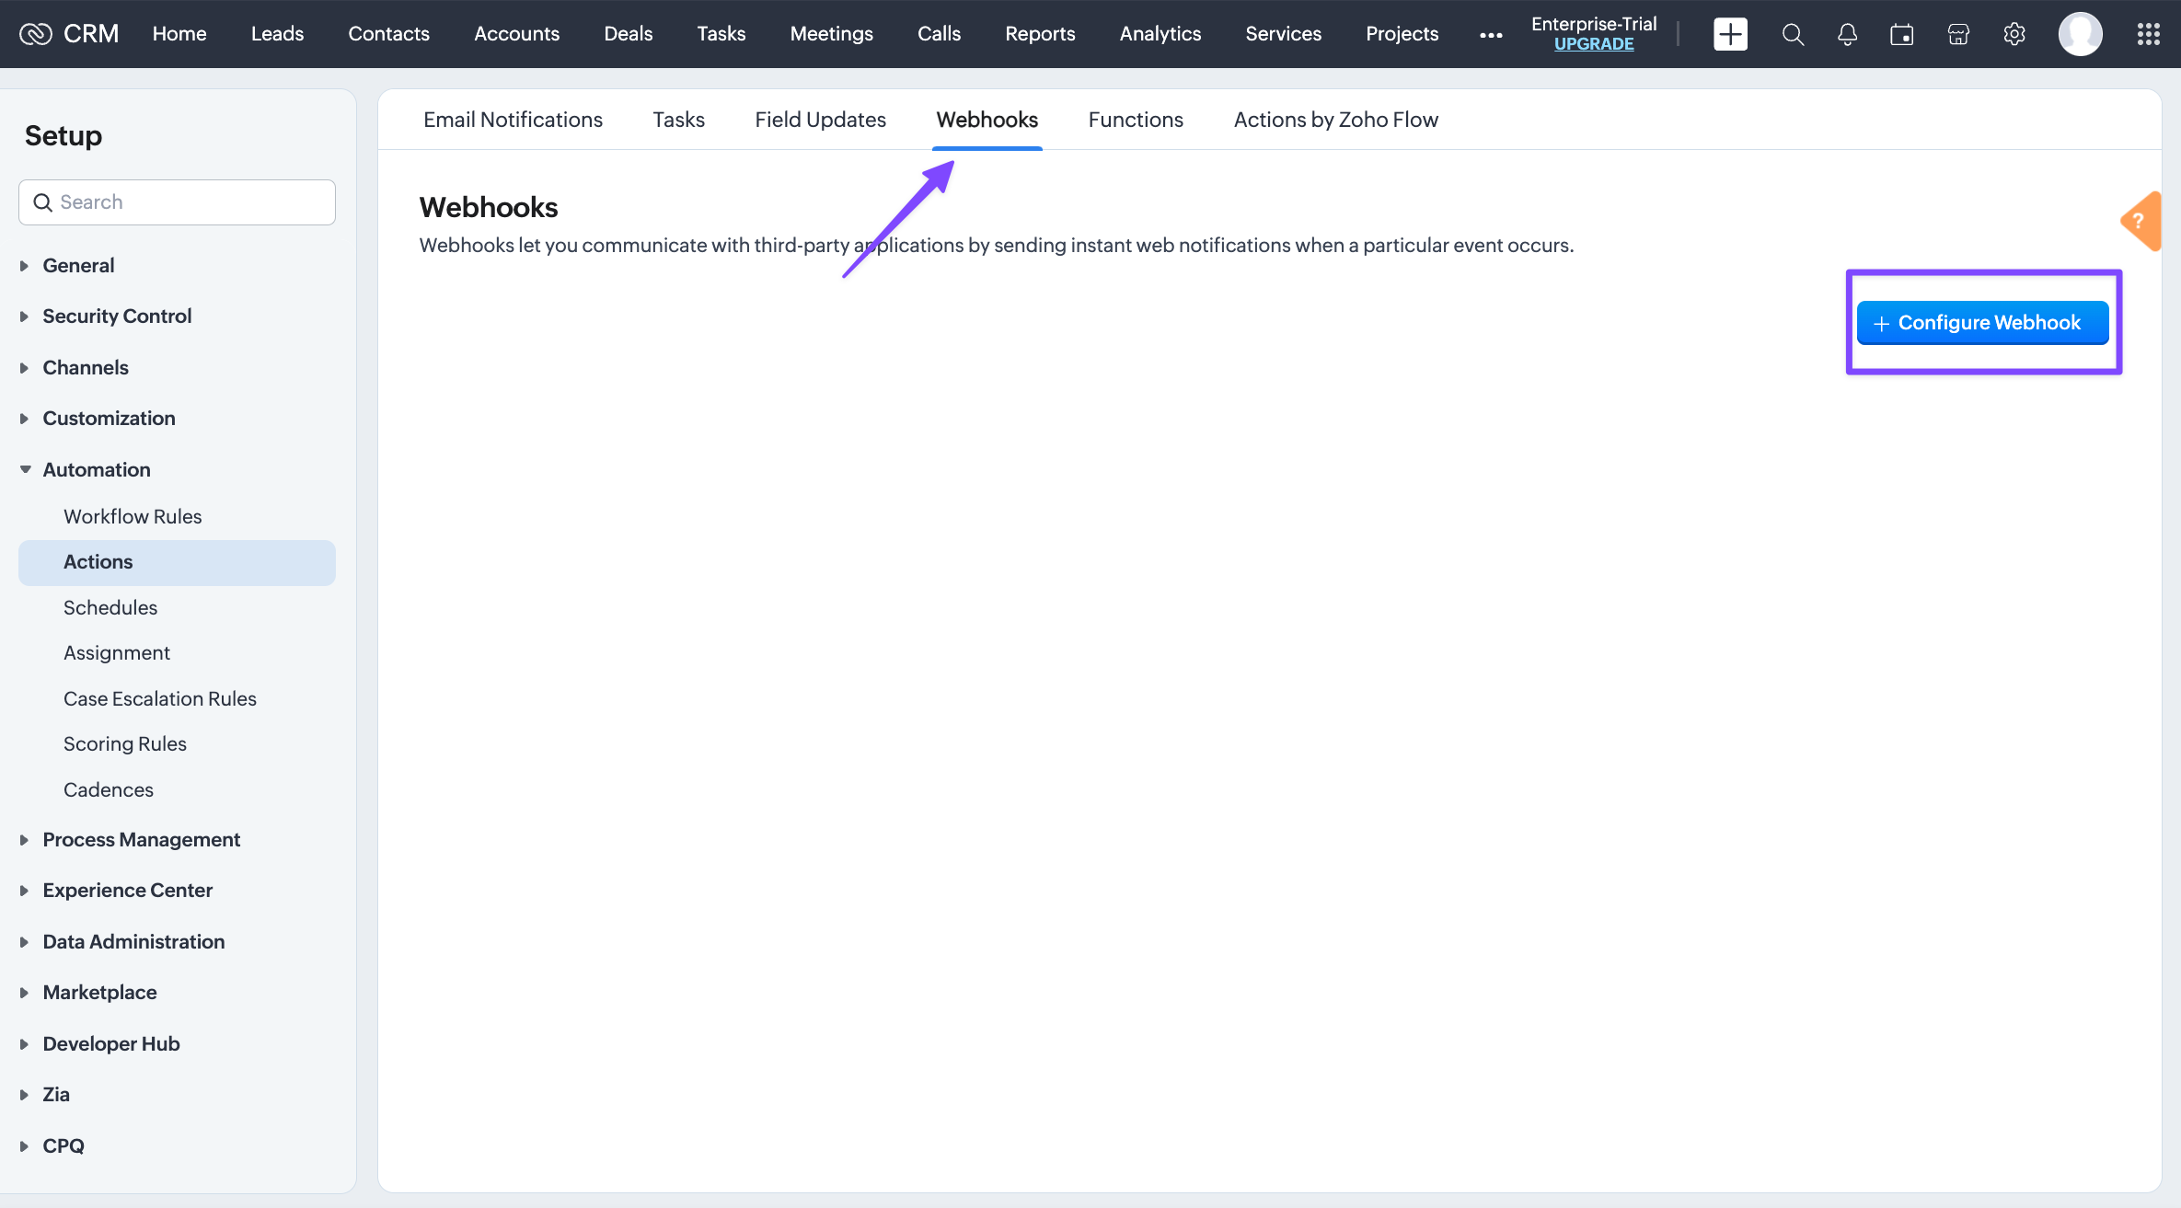Go to Home module
Screen dimensions: 2181x1208
(179, 34)
